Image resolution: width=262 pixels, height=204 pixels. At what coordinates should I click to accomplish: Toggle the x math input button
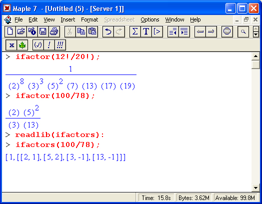click(11, 45)
